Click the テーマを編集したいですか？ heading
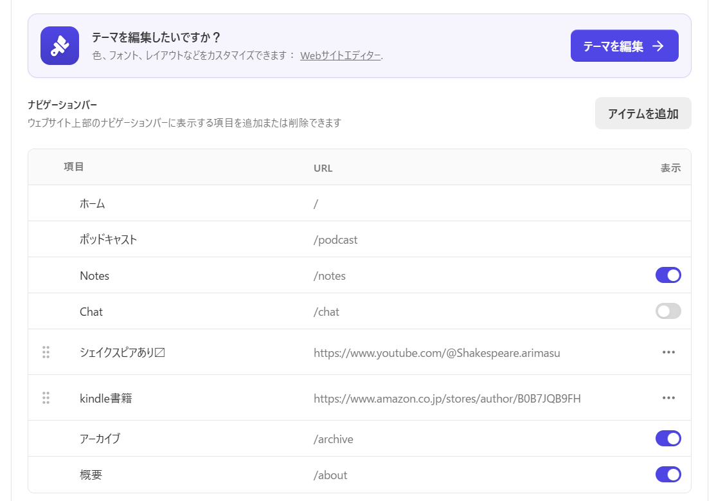This screenshot has width=716, height=501. 157,37
